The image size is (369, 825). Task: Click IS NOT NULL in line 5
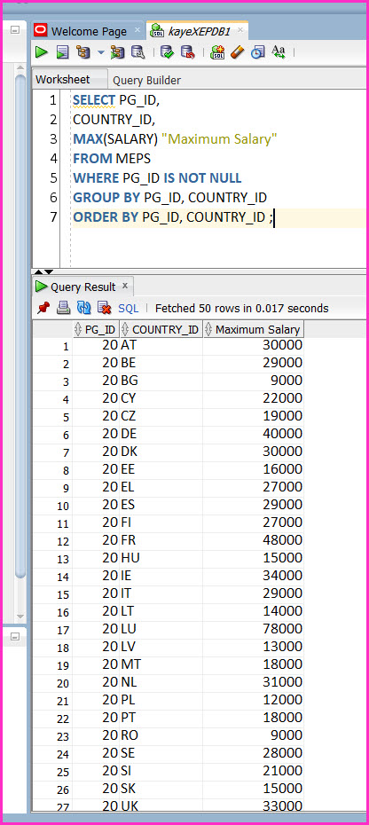202,177
